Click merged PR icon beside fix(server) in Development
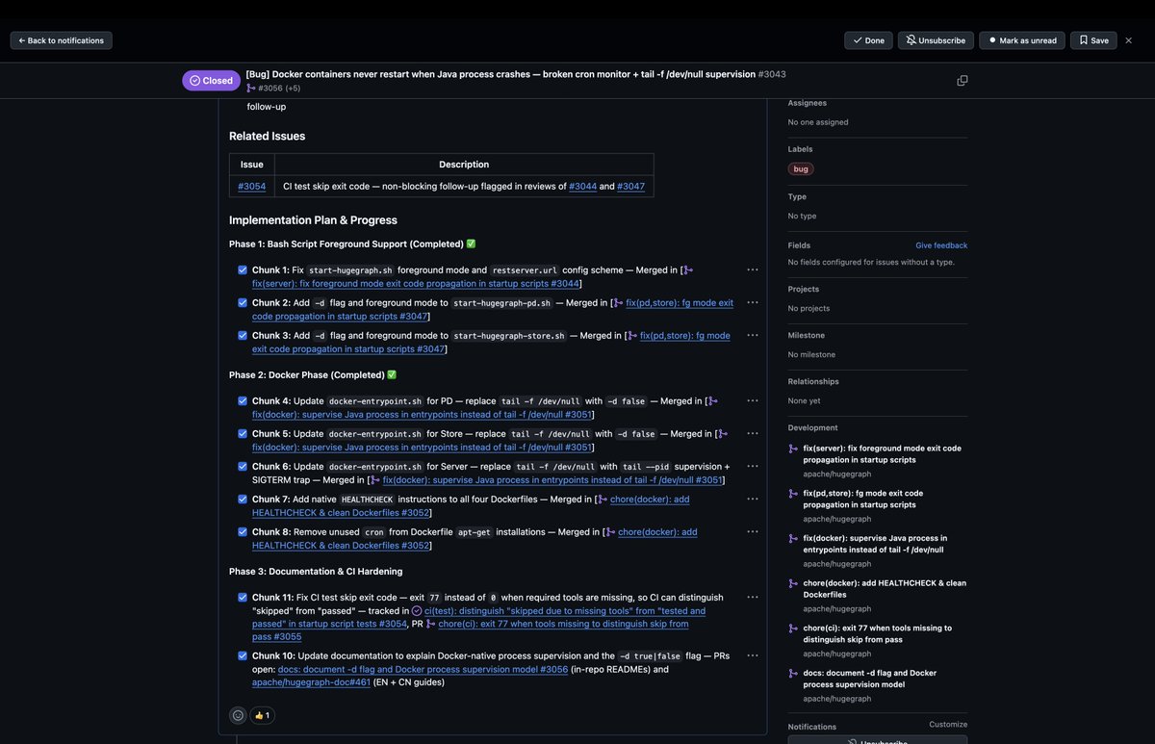This screenshot has width=1155, height=744. (x=793, y=449)
